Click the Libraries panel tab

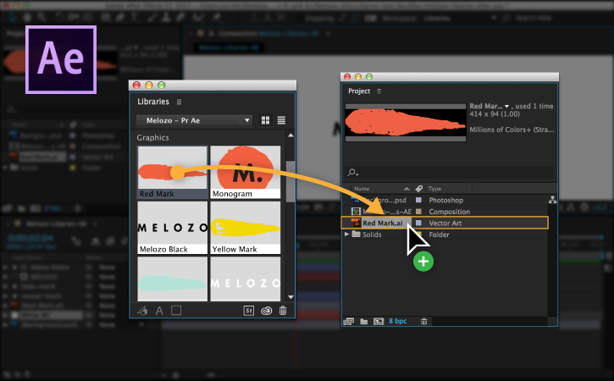pyautogui.click(x=153, y=102)
